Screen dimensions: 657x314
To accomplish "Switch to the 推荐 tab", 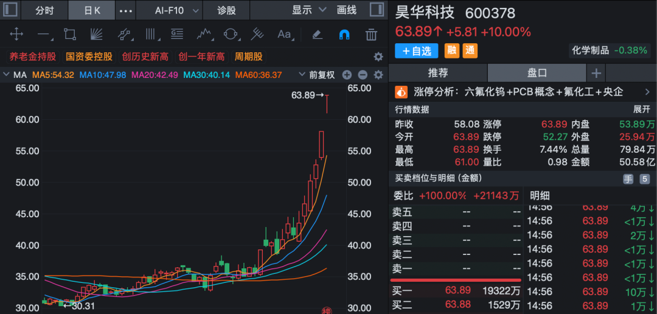I will pyautogui.click(x=438, y=73).
